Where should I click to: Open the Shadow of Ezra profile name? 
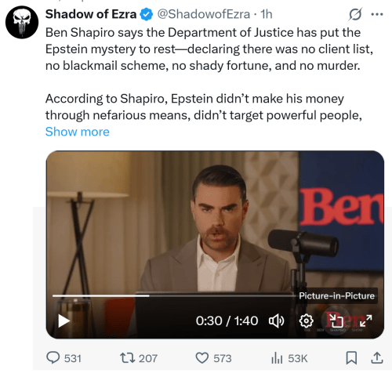(x=91, y=14)
